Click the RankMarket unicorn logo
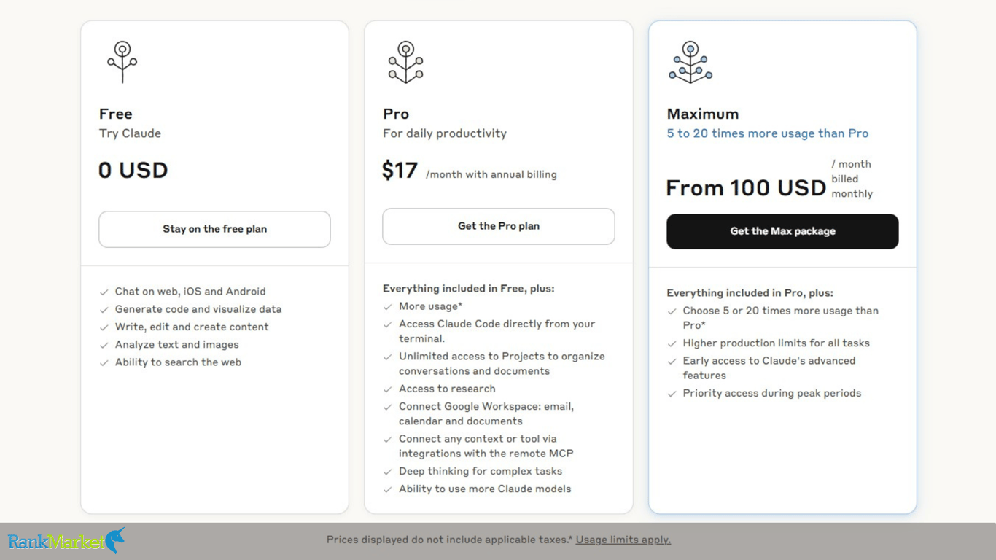 point(66,541)
